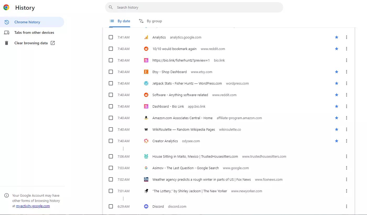Open more actions for House Sitting row
The image size is (367, 215).
point(346,156)
